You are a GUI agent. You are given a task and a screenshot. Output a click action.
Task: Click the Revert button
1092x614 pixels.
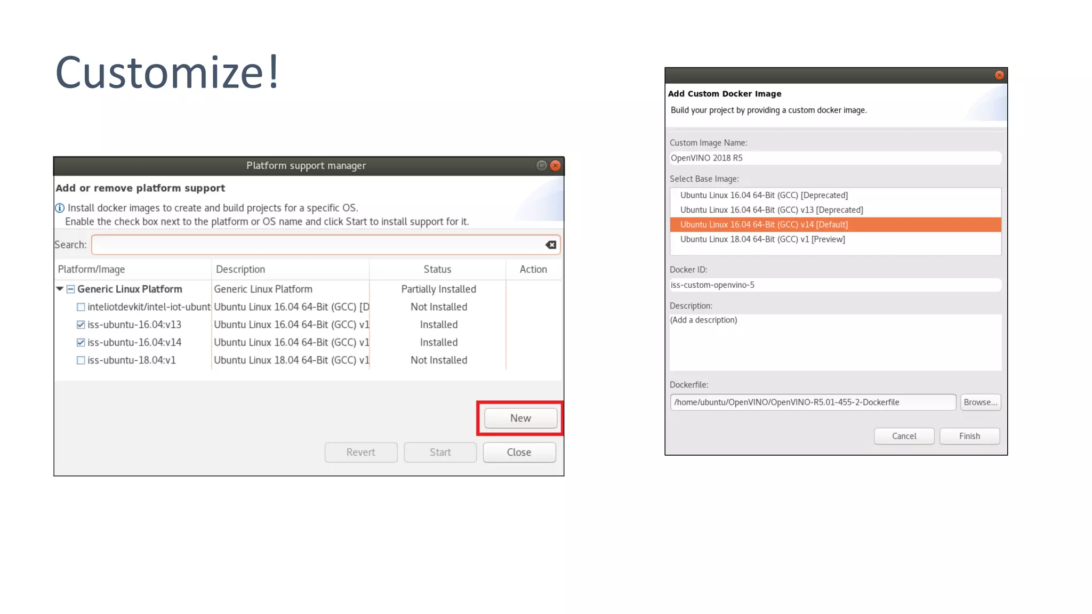[x=361, y=452]
